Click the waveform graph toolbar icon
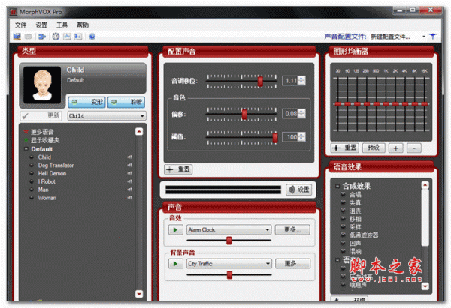This screenshot has width=451, height=308. pyautogui.click(x=67, y=37)
